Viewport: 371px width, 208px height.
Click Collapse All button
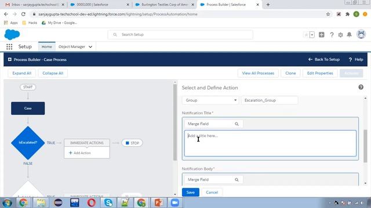53,73
